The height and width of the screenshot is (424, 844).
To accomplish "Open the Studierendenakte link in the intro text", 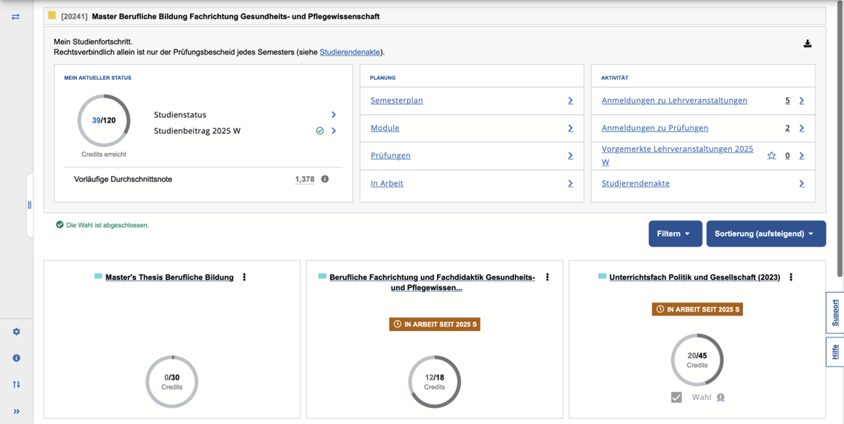I will [350, 52].
